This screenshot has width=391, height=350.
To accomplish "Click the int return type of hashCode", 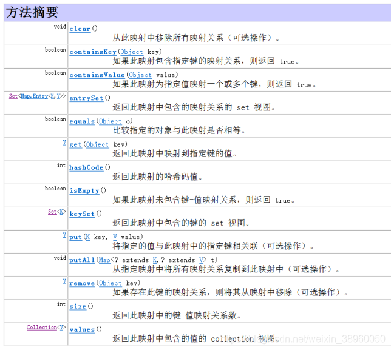I will pos(61,166).
